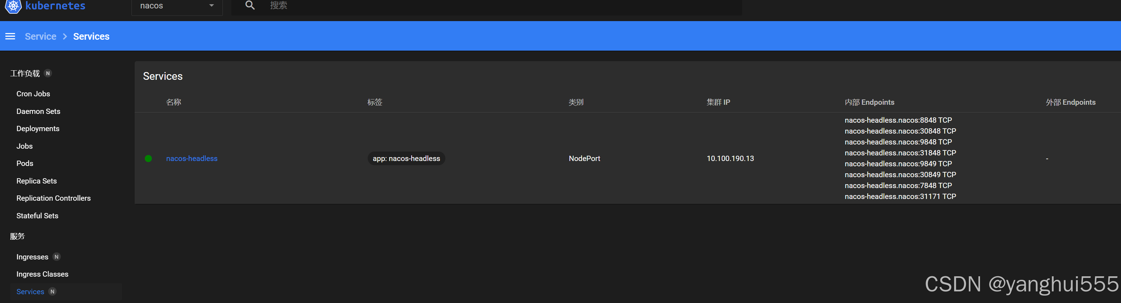This screenshot has width=1121, height=303.
Task: Go to Deployments page
Action: point(38,128)
